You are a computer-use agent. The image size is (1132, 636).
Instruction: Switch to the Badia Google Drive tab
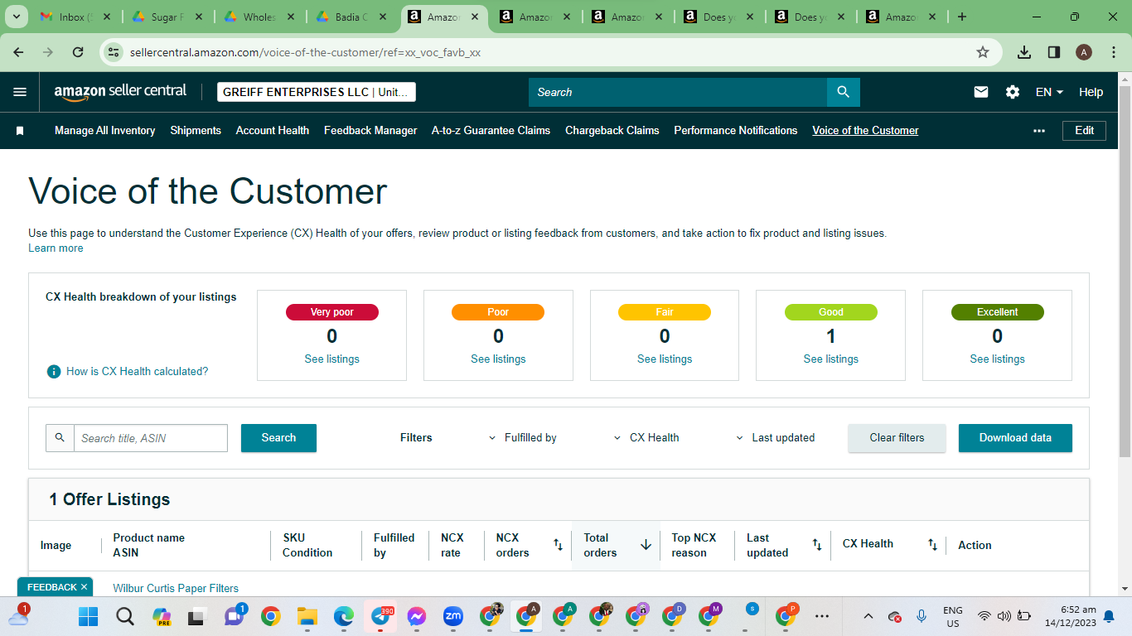pyautogui.click(x=351, y=17)
